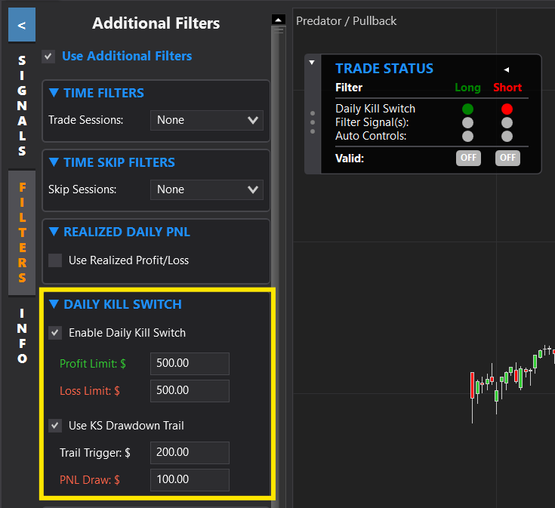Click the Trade Status left-pointing arrow
This screenshot has width=555, height=508.
click(507, 69)
